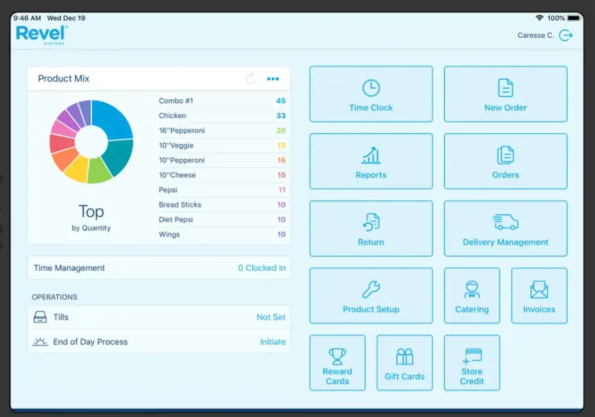Open the Gift Cards tile

[x=405, y=363]
